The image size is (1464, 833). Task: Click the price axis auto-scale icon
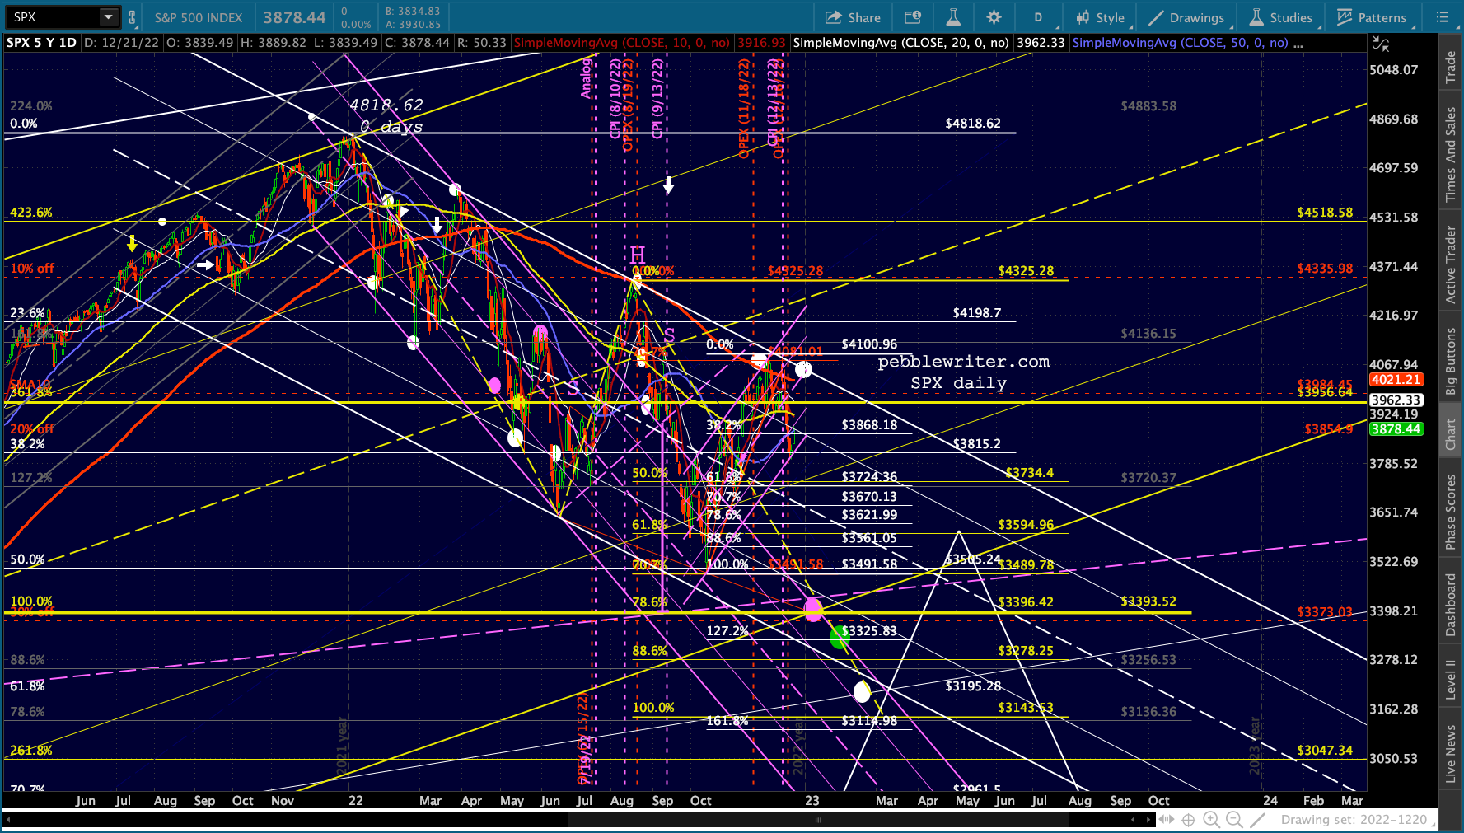pos(1381,44)
